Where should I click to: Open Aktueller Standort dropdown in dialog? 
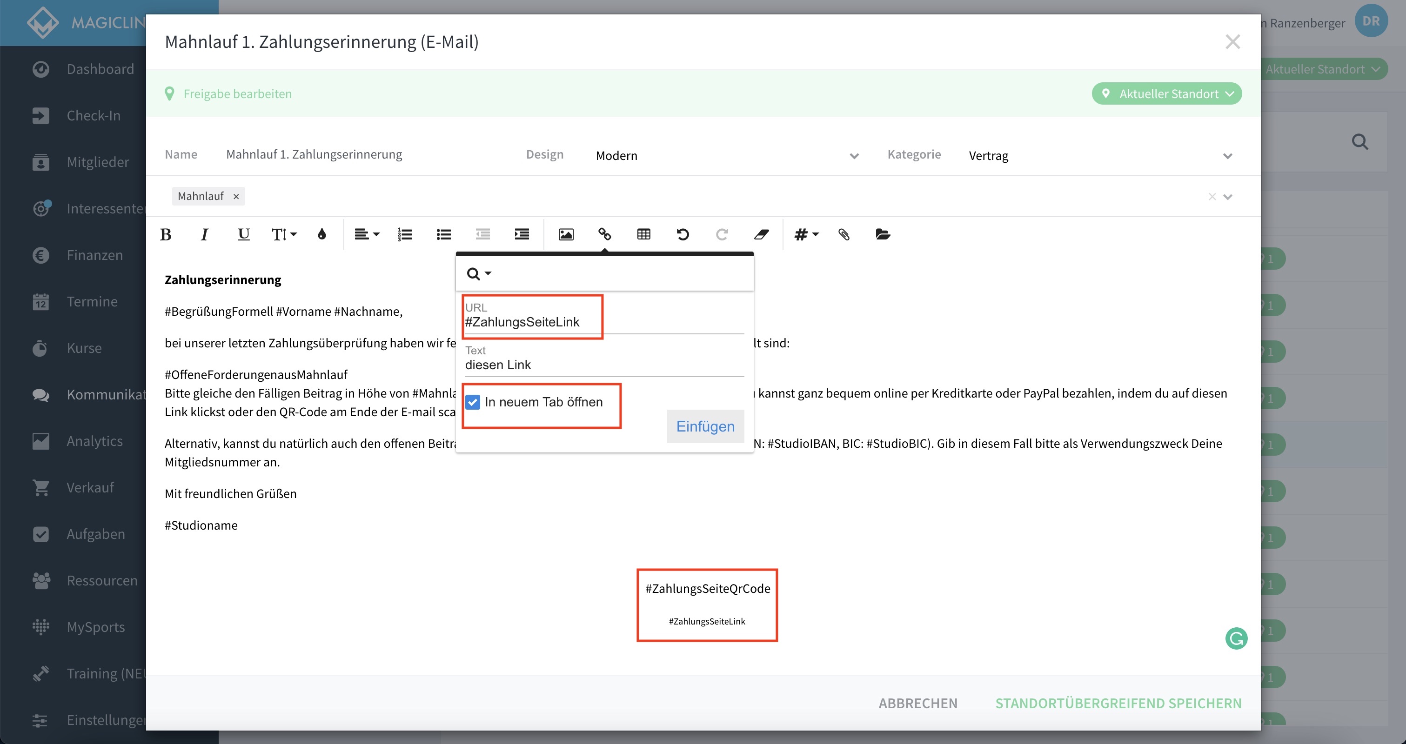(1167, 94)
